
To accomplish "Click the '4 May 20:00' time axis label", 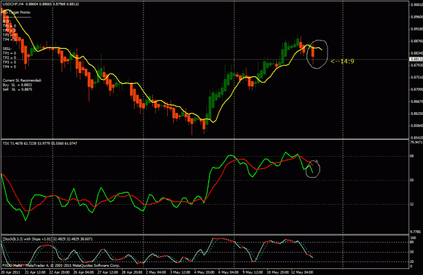I will 204,272.
